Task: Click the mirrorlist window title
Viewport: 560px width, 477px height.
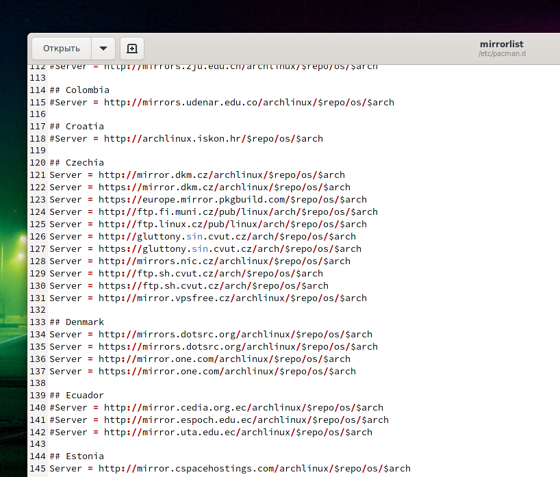Action: pos(502,44)
